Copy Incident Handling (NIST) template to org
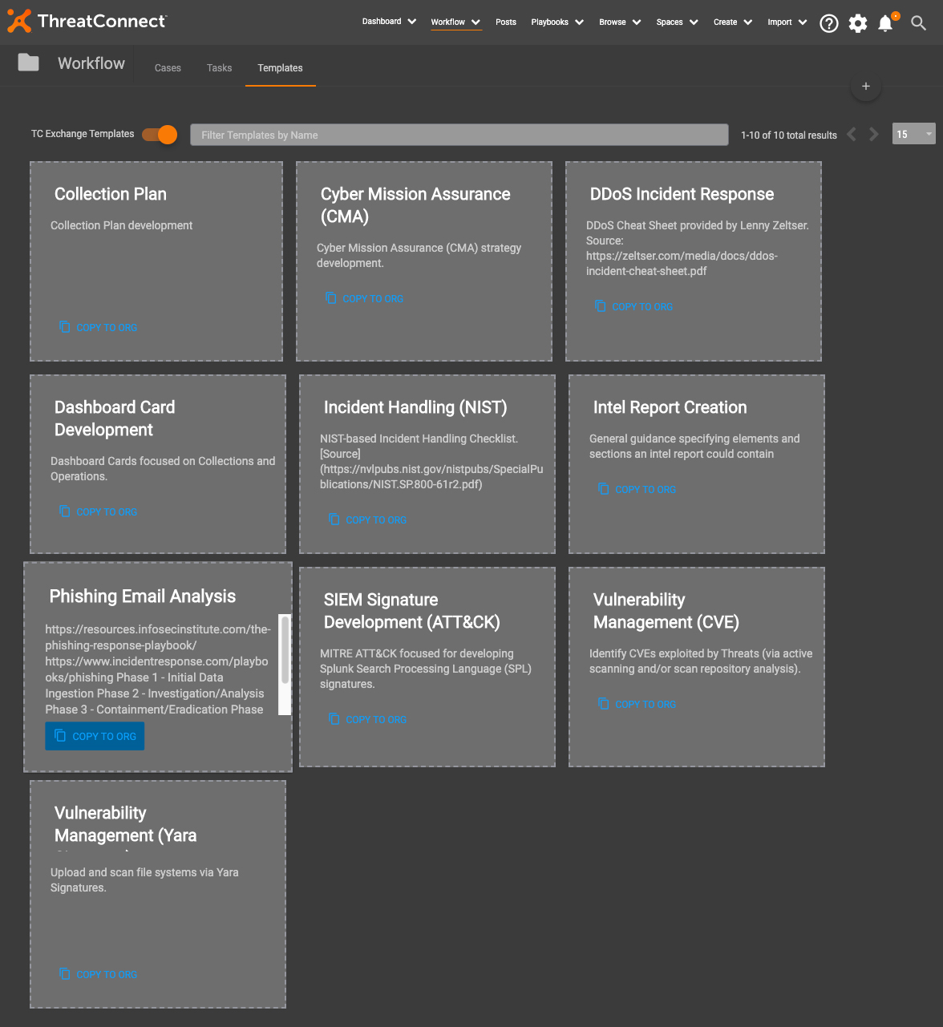Viewport: 943px width, 1027px height. 368,520
